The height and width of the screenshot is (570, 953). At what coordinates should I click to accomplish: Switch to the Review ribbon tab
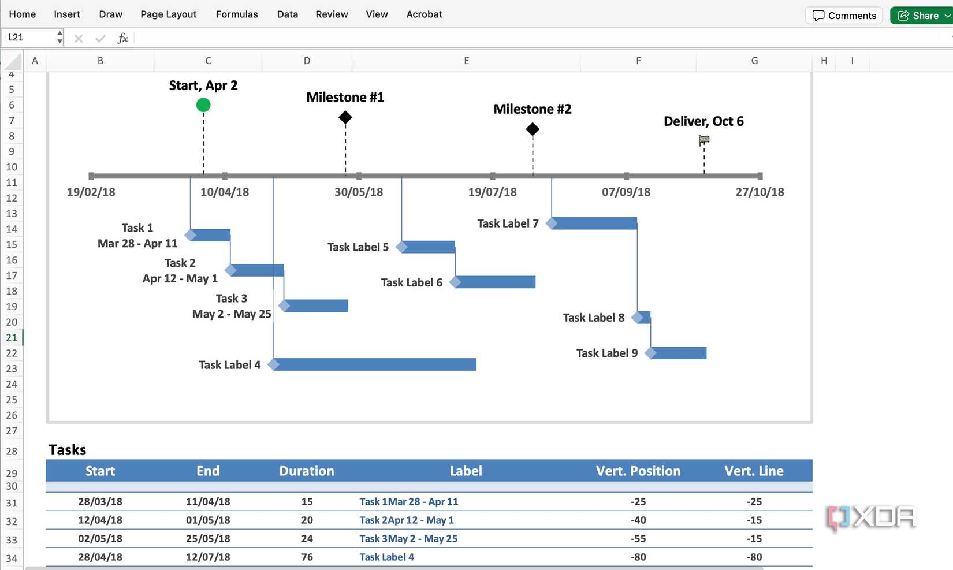click(x=331, y=14)
